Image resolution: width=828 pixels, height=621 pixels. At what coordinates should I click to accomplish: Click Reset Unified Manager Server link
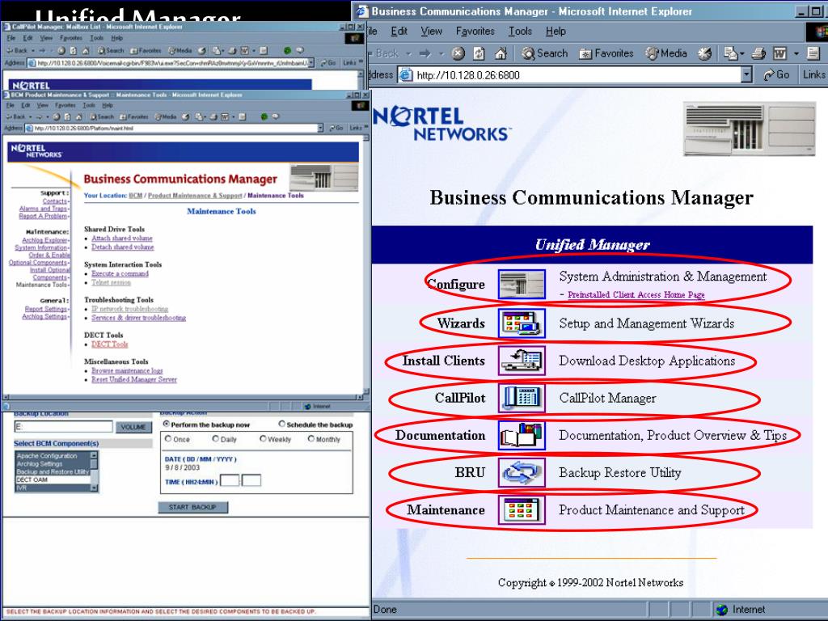click(x=134, y=380)
